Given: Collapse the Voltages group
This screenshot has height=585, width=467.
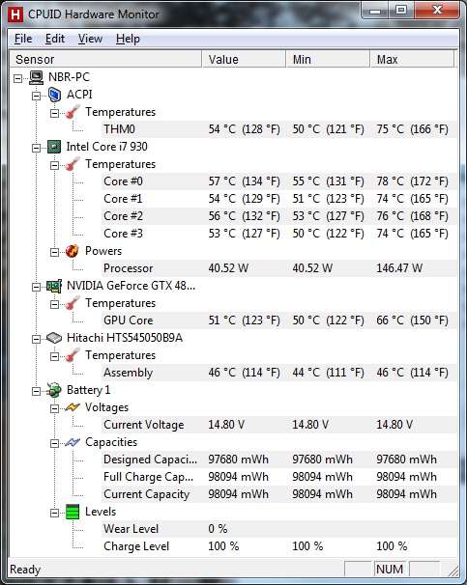Looking at the screenshot, I should click(54, 409).
